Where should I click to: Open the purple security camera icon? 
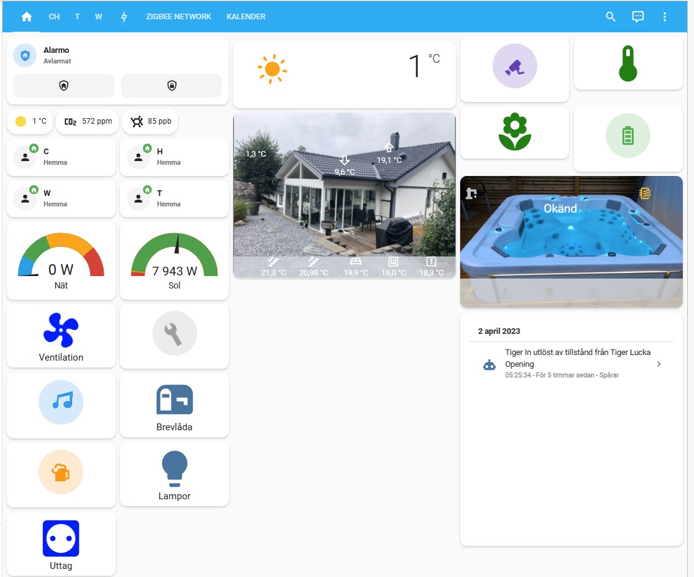[515, 66]
